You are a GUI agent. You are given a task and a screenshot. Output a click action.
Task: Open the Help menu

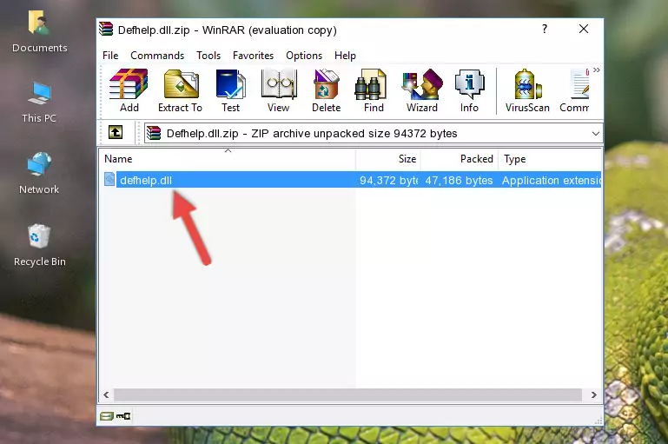coord(345,56)
